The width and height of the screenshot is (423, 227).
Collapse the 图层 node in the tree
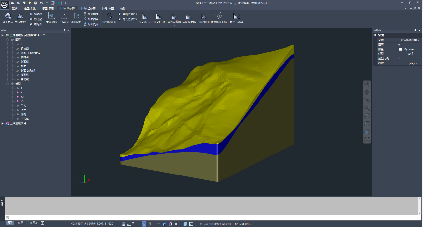[x=7, y=40]
